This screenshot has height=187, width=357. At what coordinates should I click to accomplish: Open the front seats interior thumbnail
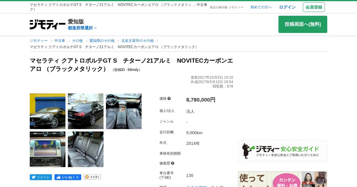pos(124,111)
